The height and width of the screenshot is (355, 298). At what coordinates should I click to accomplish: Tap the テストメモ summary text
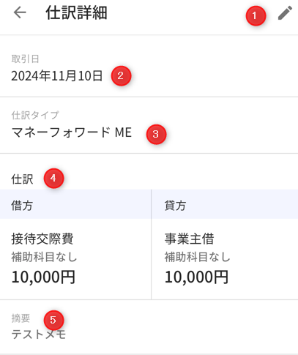coord(39,335)
